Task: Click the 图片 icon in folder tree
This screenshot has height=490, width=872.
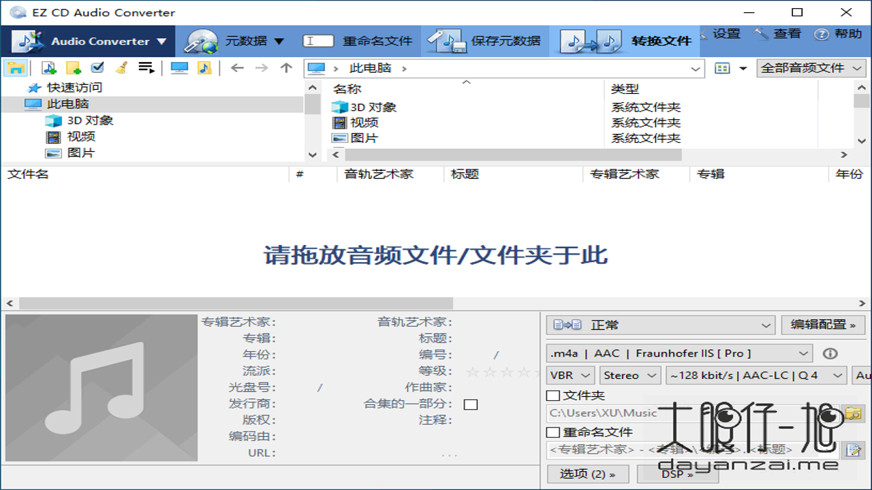Action: 53,153
